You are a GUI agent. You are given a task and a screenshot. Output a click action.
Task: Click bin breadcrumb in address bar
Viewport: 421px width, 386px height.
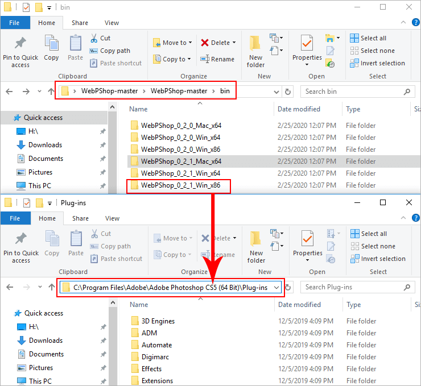pyautogui.click(x=225, y=91)
